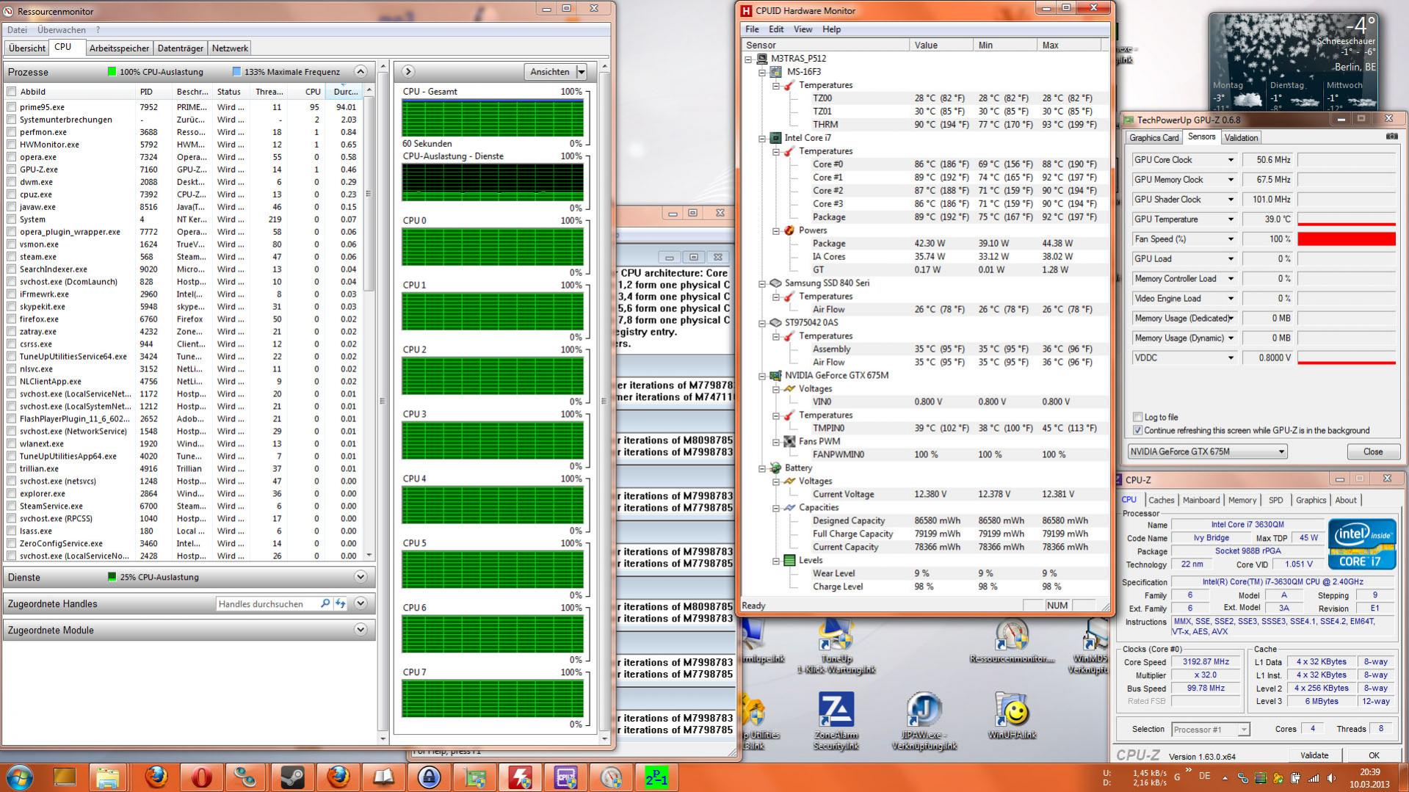The width and height of the screenshot is (1409, 792).
Task: Click the book icon in the taskbar
Action: click(383, 777)
